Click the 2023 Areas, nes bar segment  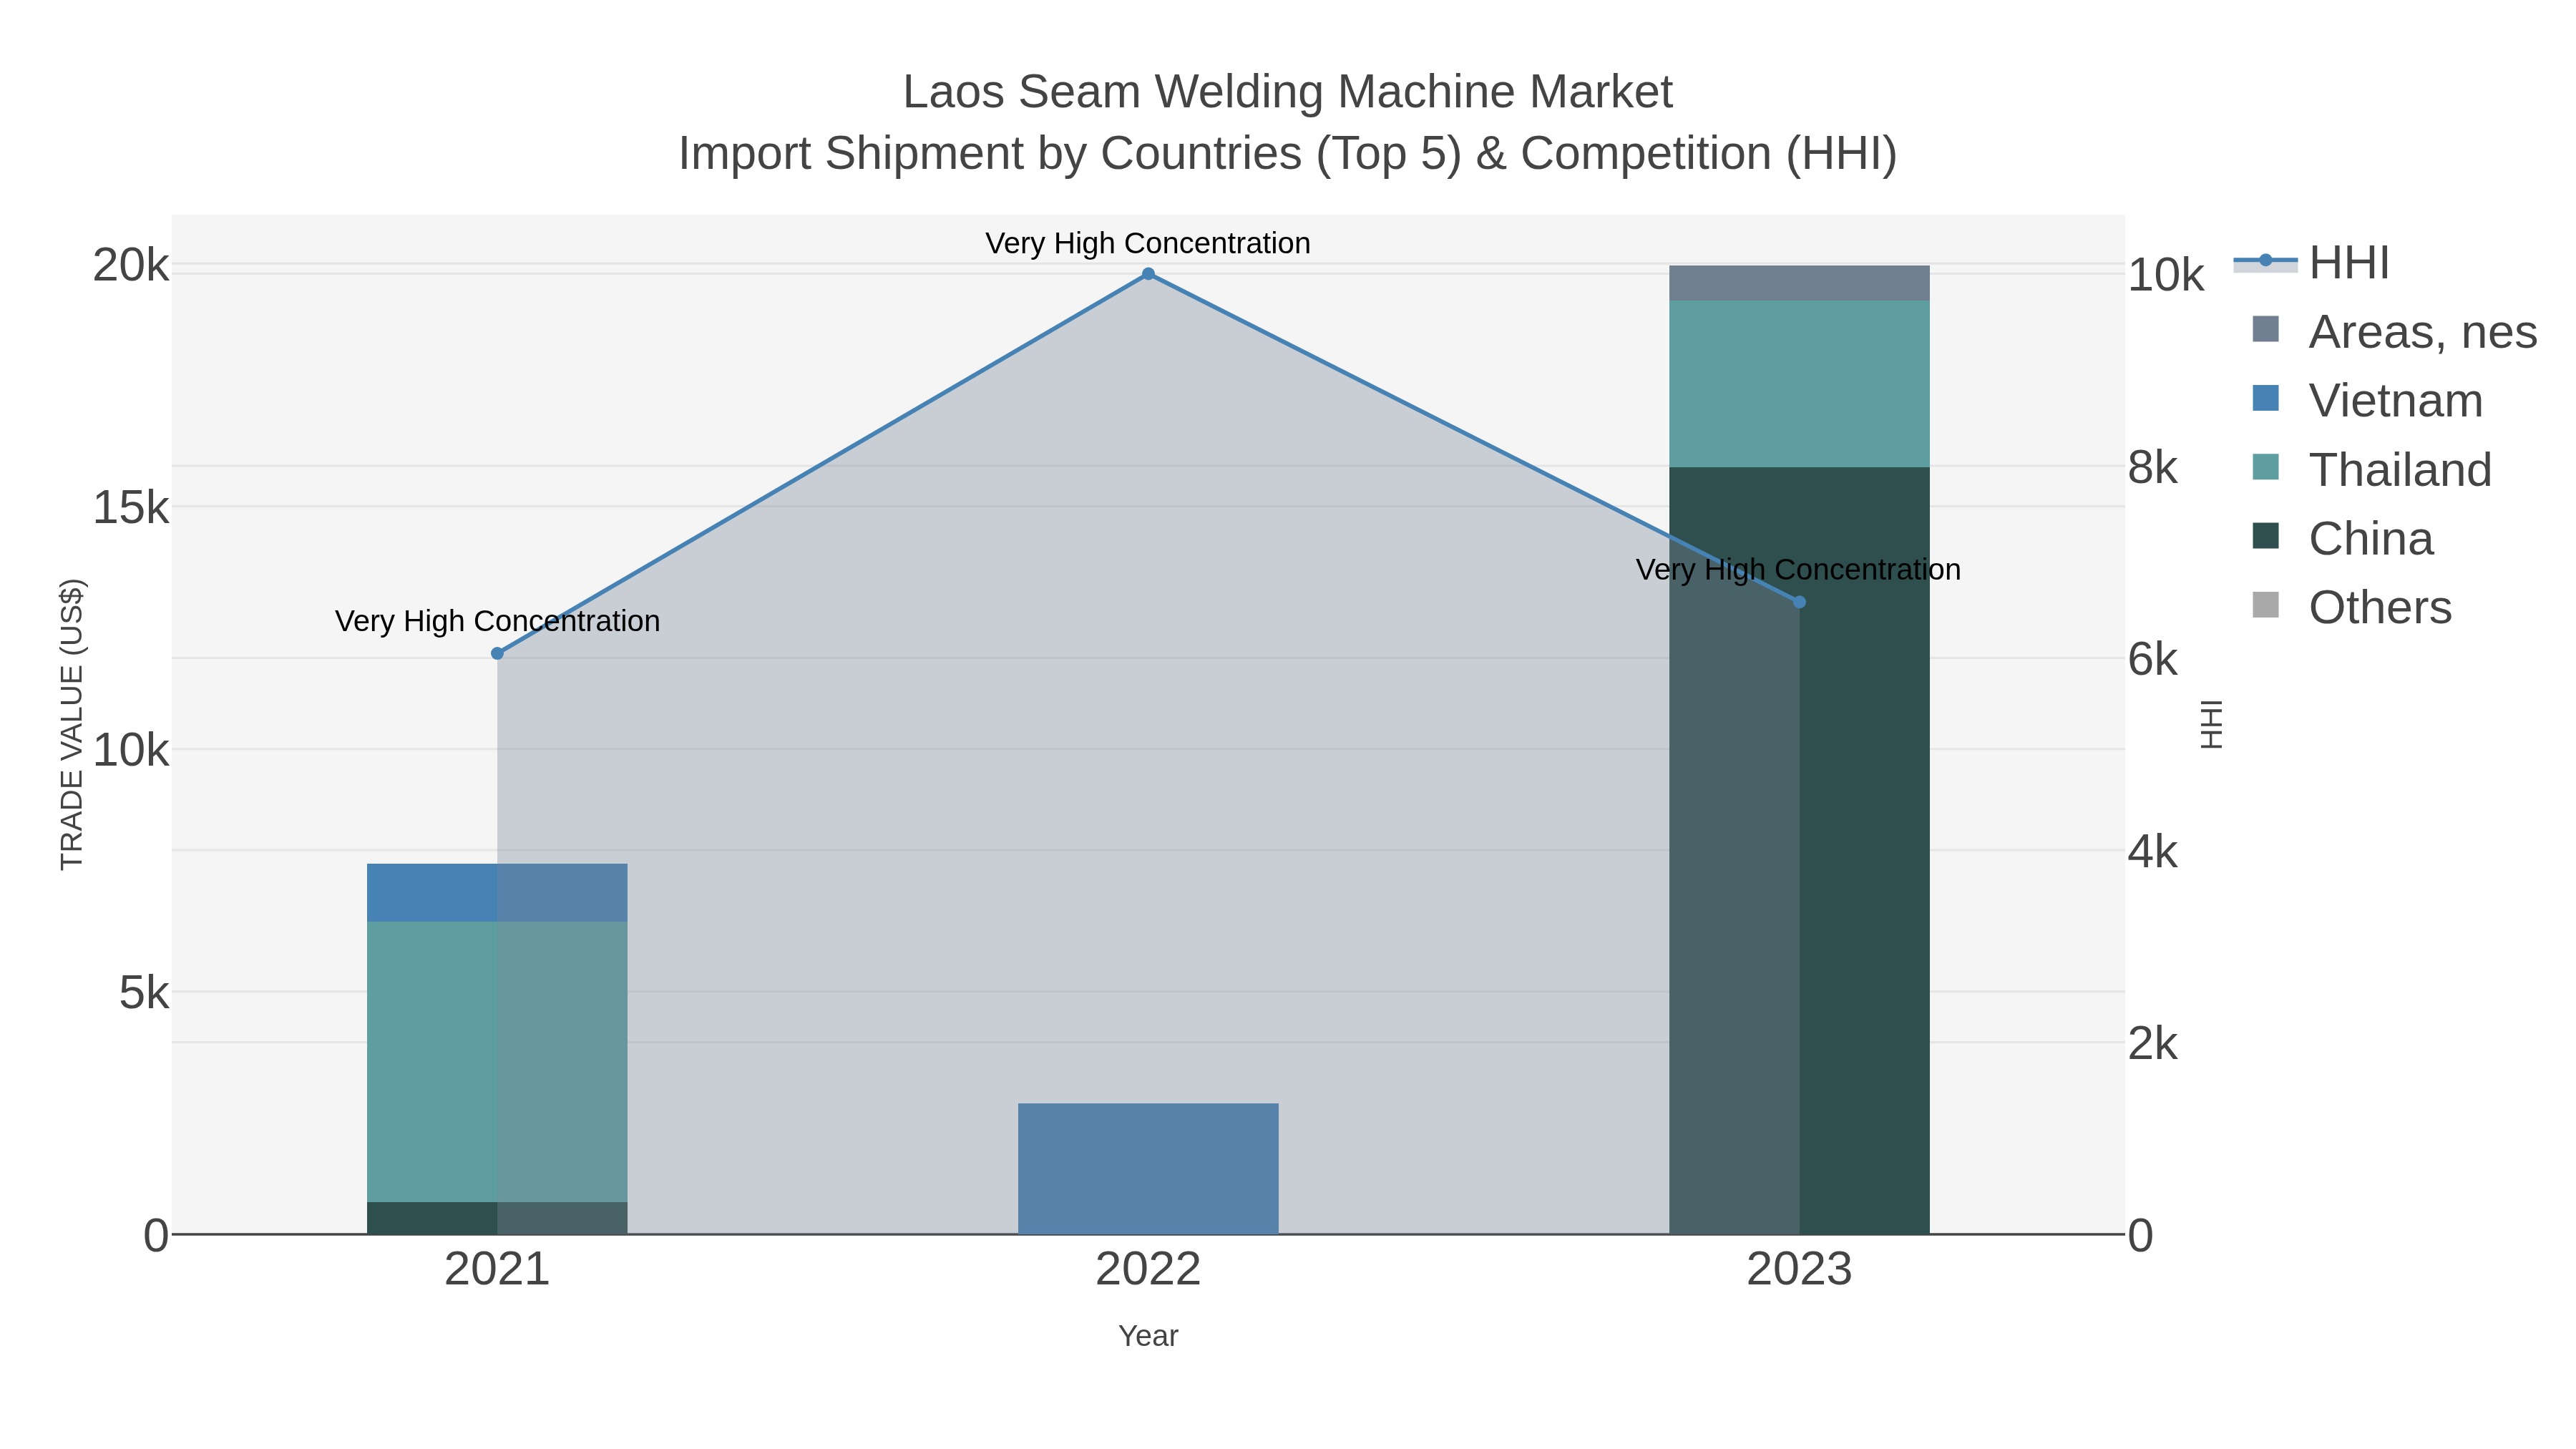(1799, 283)
